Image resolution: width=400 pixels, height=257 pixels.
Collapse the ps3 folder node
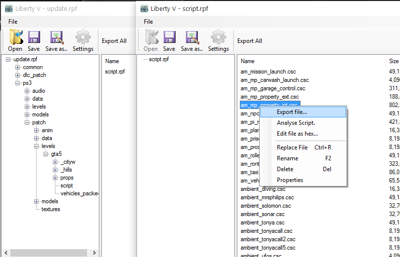pyautogui.click(x=18, y=83)
